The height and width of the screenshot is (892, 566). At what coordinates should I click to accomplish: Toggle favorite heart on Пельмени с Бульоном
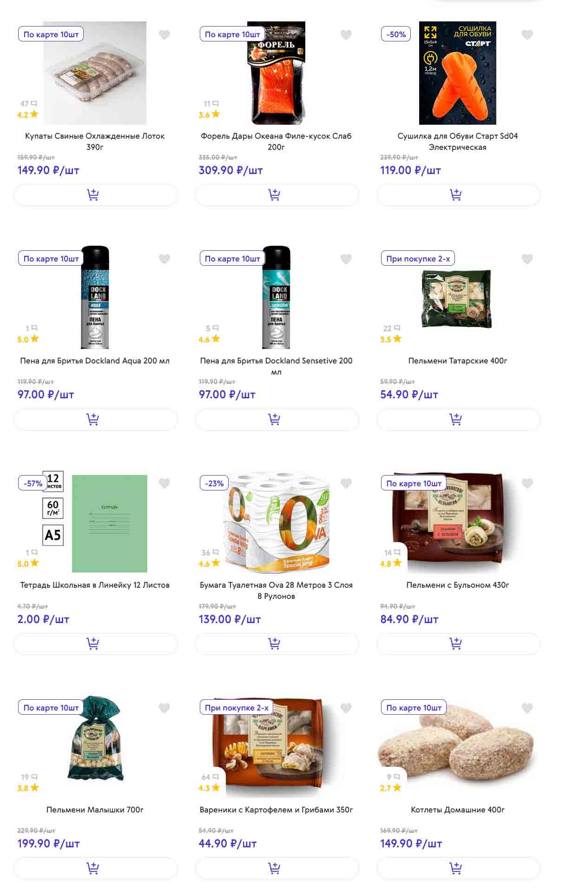coord(527,483)
